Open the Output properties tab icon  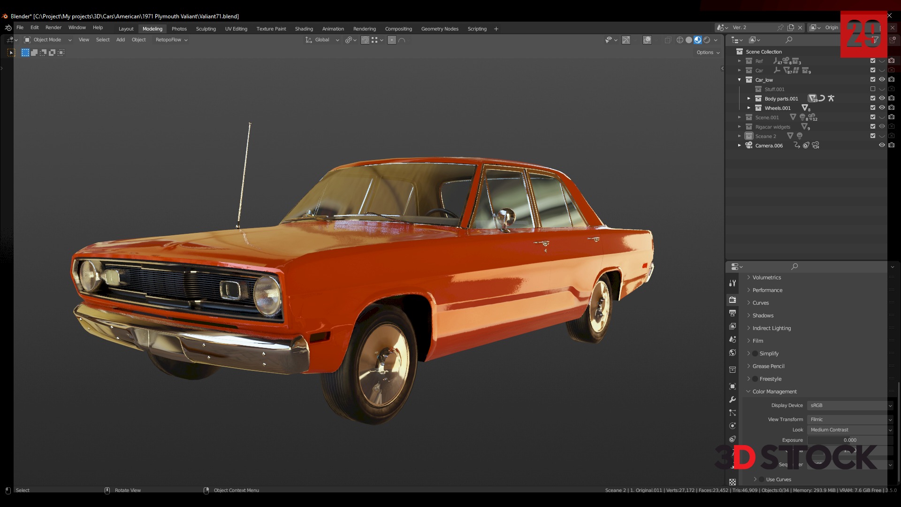pyautogui.click(x=733, y=313)
